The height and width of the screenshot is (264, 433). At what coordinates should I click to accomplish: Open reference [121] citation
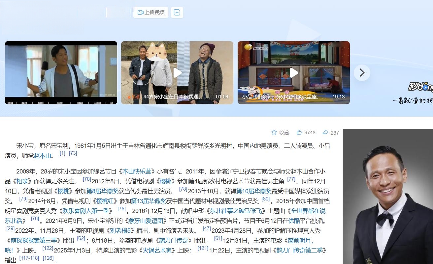coord(203,248)
